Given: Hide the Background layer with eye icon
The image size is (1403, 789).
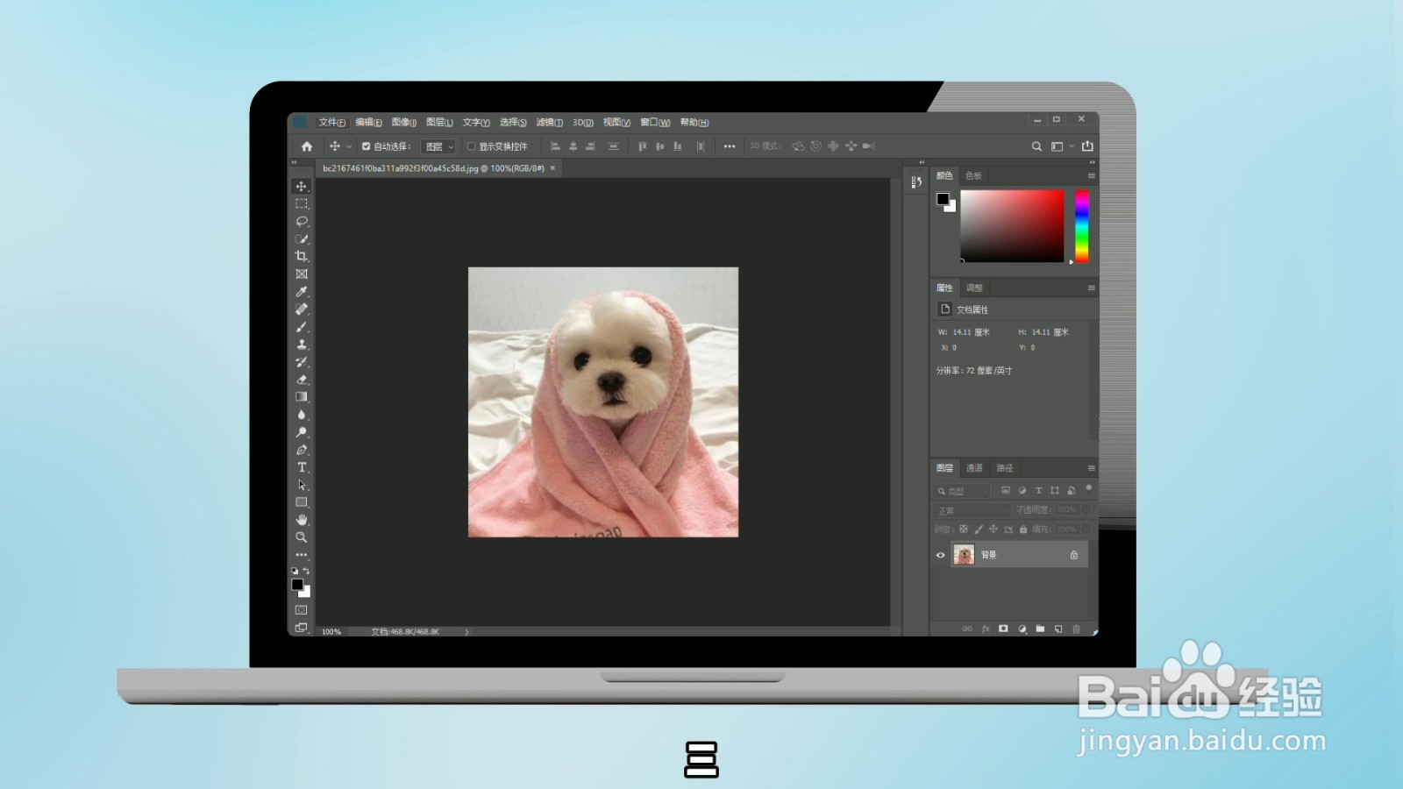Looking at the screenshot, I should tap(941, 555).
